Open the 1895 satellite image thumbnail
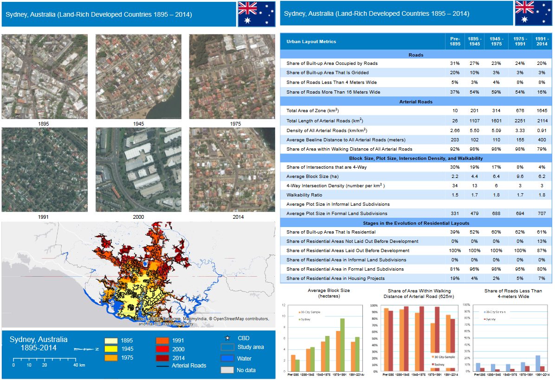 pos(45,76)
